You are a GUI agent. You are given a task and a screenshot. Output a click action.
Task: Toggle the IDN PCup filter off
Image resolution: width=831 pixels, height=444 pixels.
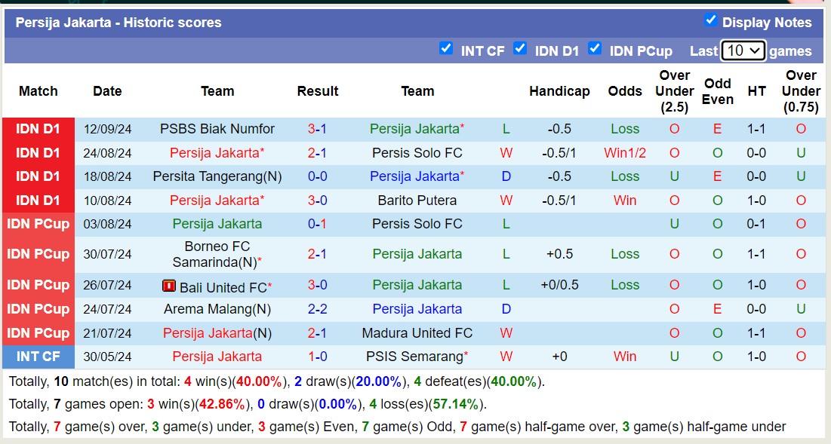tap(596, 48)
